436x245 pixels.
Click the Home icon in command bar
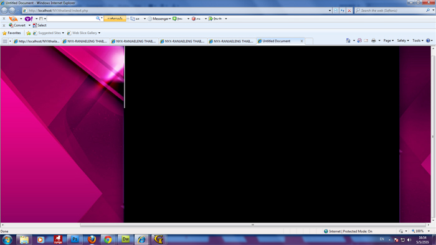click(x=348, y=40)
